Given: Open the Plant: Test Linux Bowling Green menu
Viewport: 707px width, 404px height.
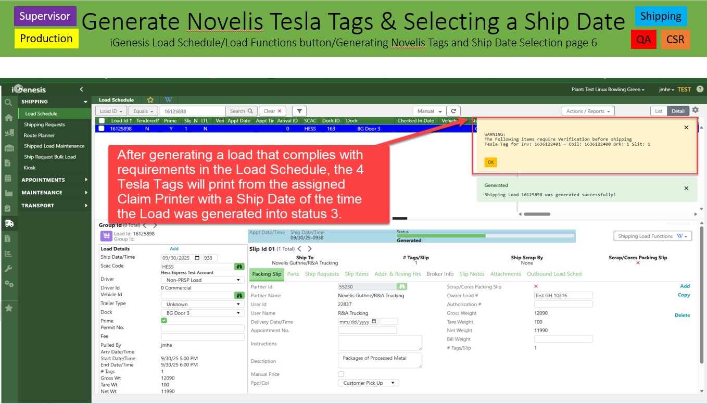Looking at the screenshot, I should (x=608, y=90).
